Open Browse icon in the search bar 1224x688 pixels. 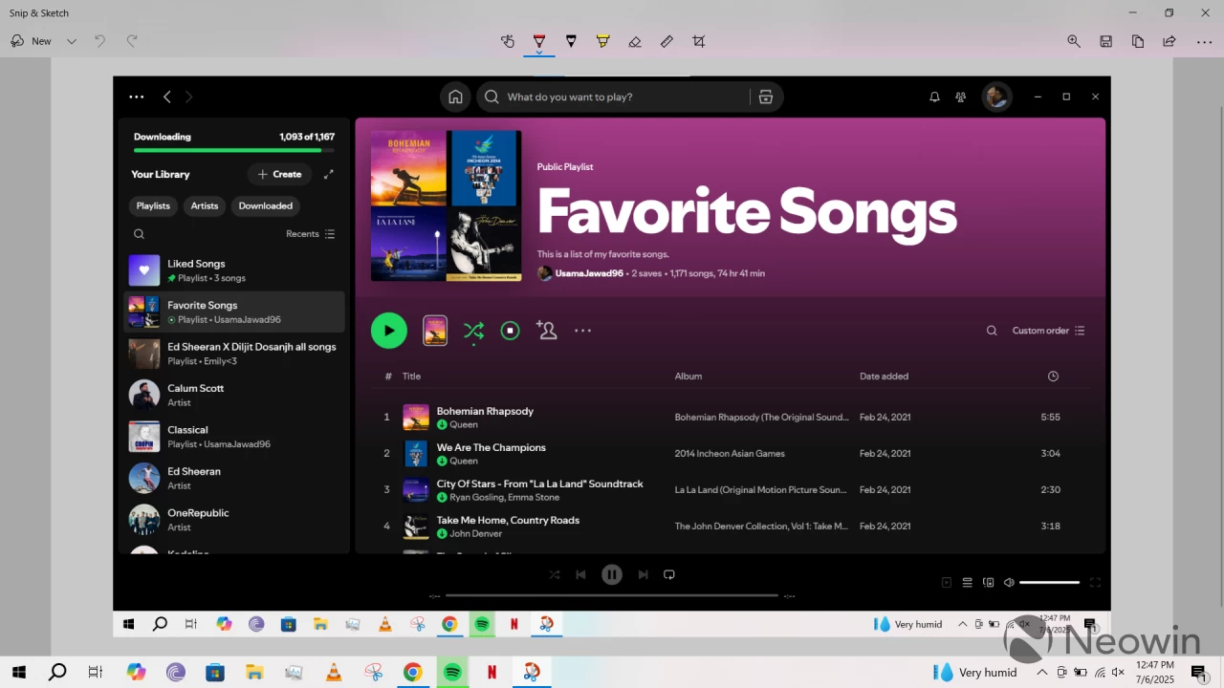(x=765, y=97)
